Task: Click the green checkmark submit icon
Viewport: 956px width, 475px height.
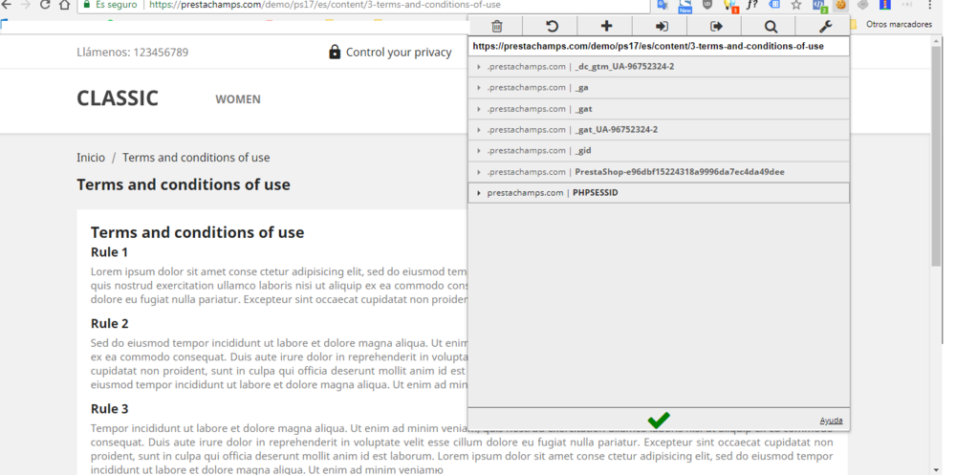Action: click(x=659, y=421)
